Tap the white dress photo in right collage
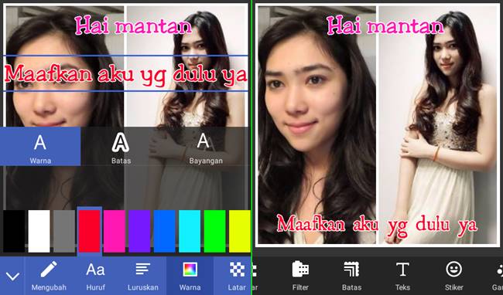 click(x=437, y=125)
